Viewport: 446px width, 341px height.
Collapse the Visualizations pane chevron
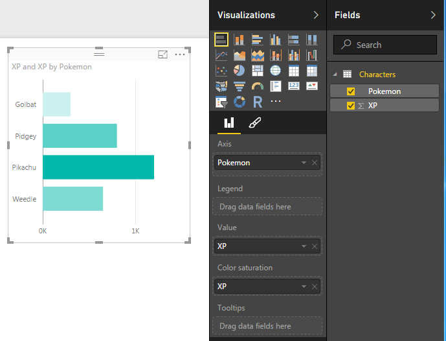pos(316,15)
